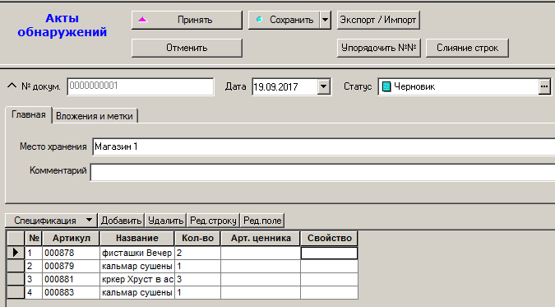Focus the № докум. field

tap(141, 86)
